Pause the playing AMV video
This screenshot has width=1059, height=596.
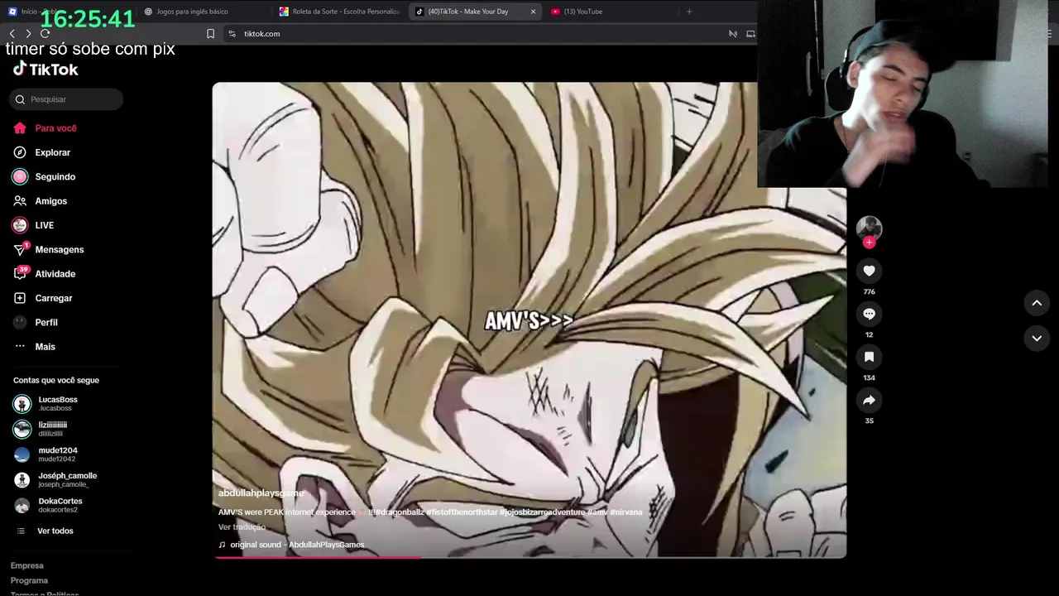coord(529,320)
